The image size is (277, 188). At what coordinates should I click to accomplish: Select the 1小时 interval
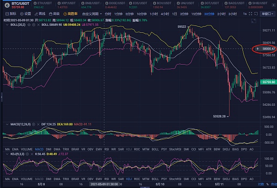pyautogui.click(x=154, y=14)
